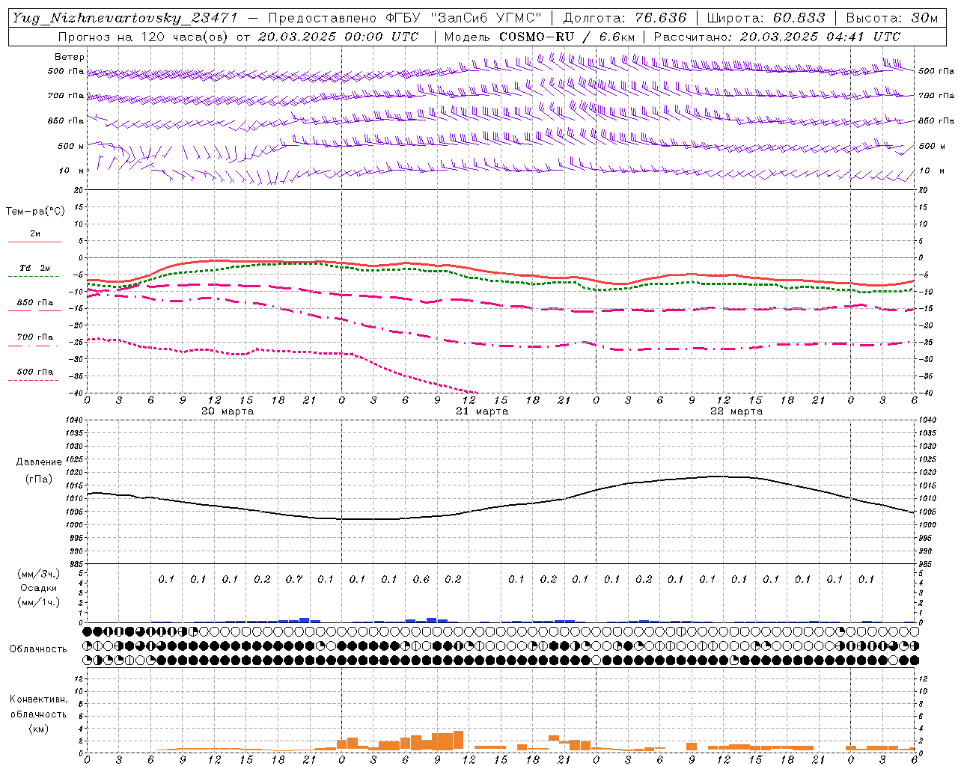
Task: Click the Давление pressure panel label
Action: 39,462
